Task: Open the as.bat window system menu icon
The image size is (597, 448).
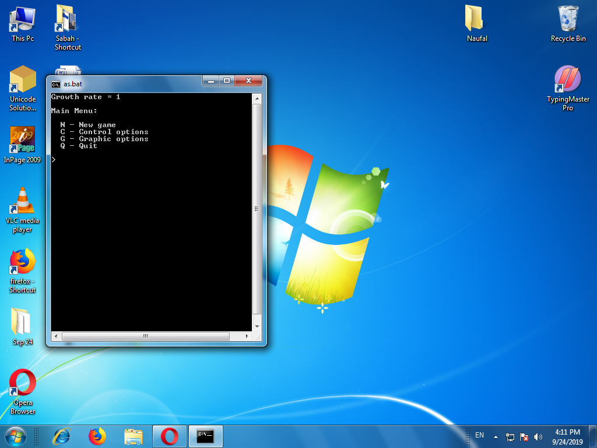Action: [x=56, y=84]
